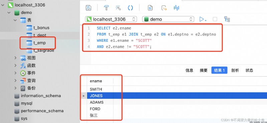Click the FROM t_emp e1 JOIN line
267x123 pixels.
[156, 34]
